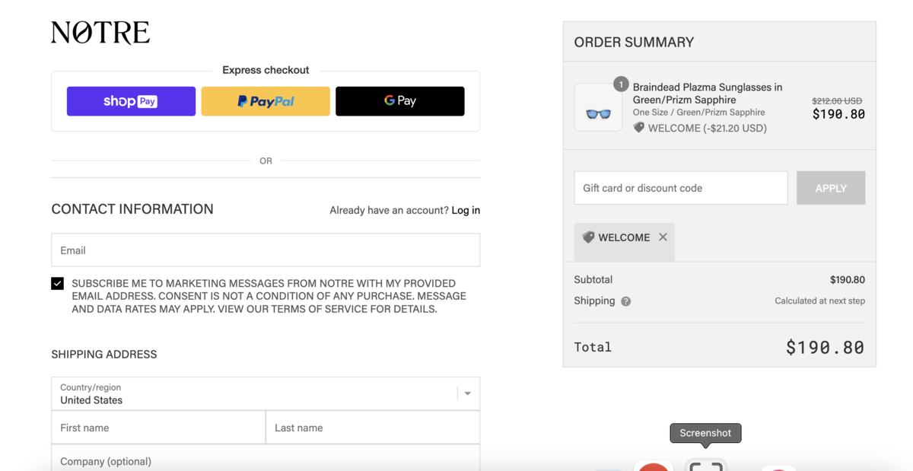
Task: Remove the WELCOME code with the X
Action: (662, 237)
